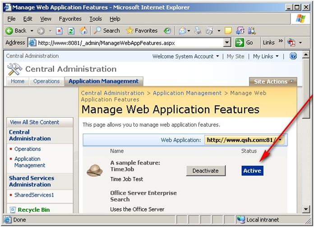The image size is (314, 227).
Task: Open Operations in the left sidebar
Action: (x=28, y=149)
